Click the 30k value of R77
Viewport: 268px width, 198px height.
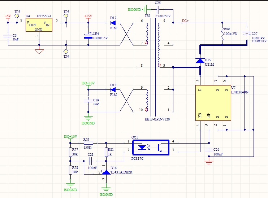coord(75,154)
